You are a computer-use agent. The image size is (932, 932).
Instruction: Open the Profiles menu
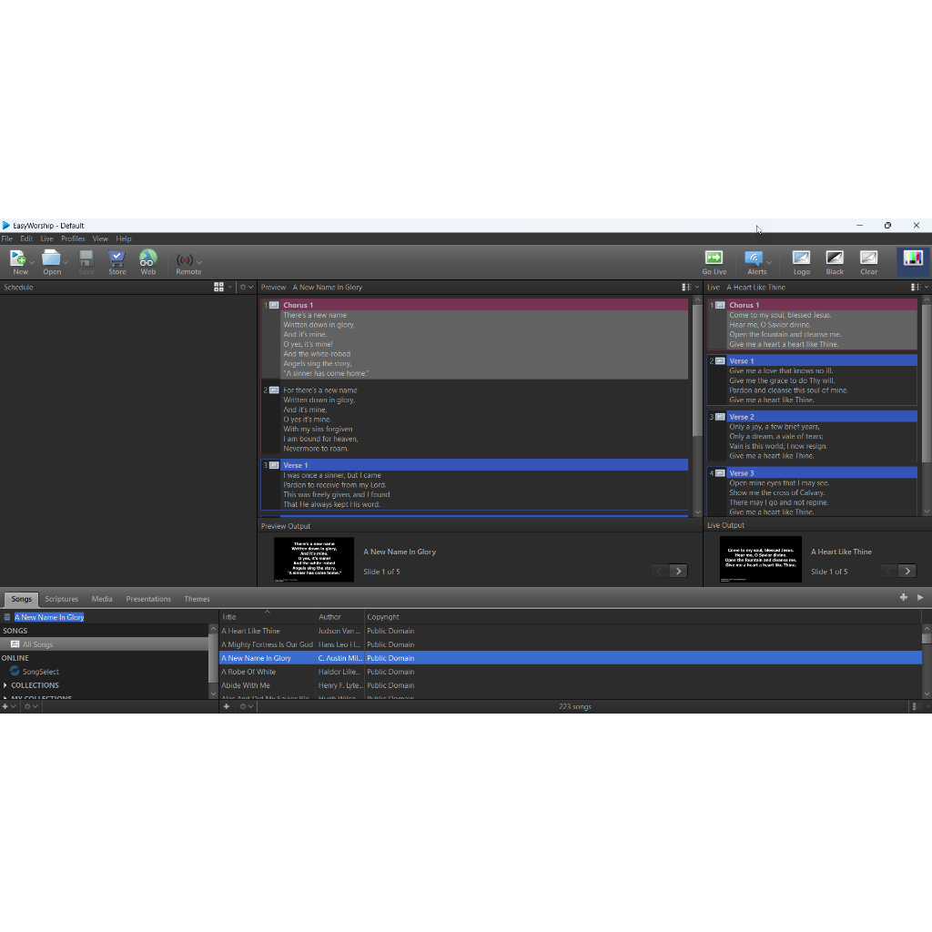pos(73,238)
